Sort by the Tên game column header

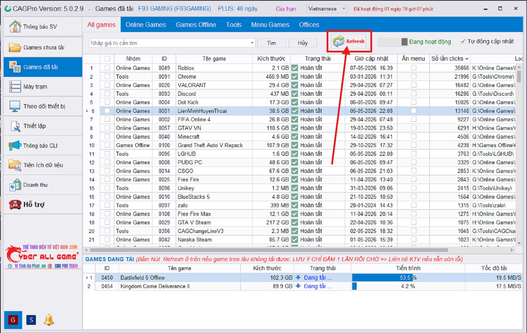(x=214, y=59)
